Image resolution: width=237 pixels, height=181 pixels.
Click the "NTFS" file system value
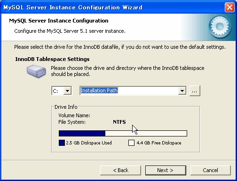pyautogui.click(x=119, y=122)
